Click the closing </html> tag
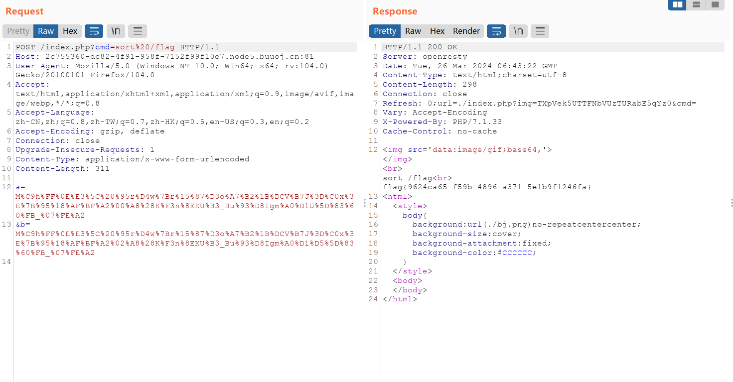 tap(400, 299)
